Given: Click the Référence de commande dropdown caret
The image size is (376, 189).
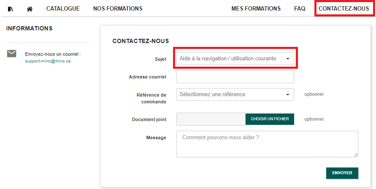Looking at the screenshot, I should click(288, 94).
